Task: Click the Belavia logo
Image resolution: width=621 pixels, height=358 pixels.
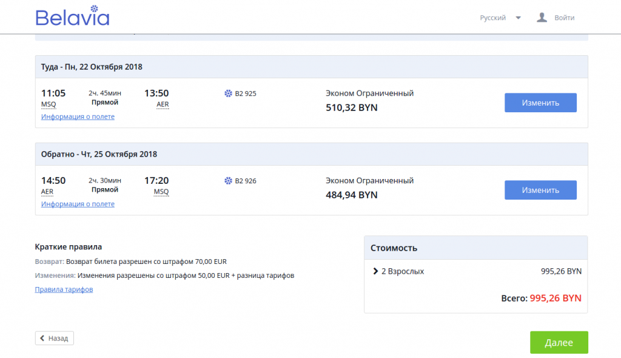Action: coord(73,16)
